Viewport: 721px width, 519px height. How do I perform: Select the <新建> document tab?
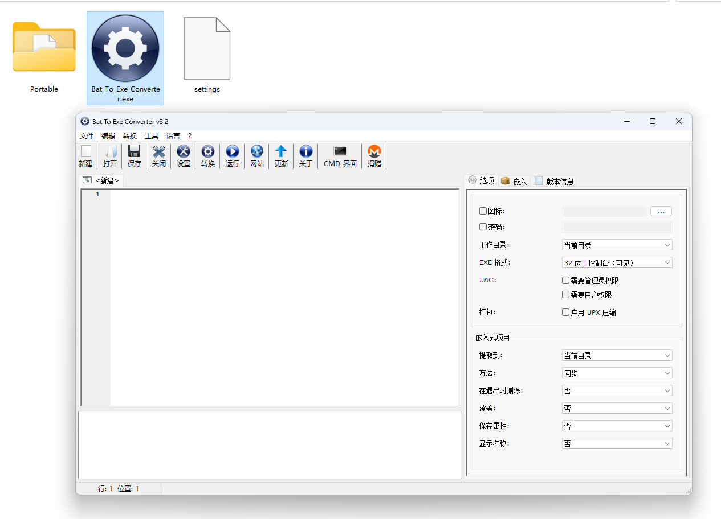101,180
